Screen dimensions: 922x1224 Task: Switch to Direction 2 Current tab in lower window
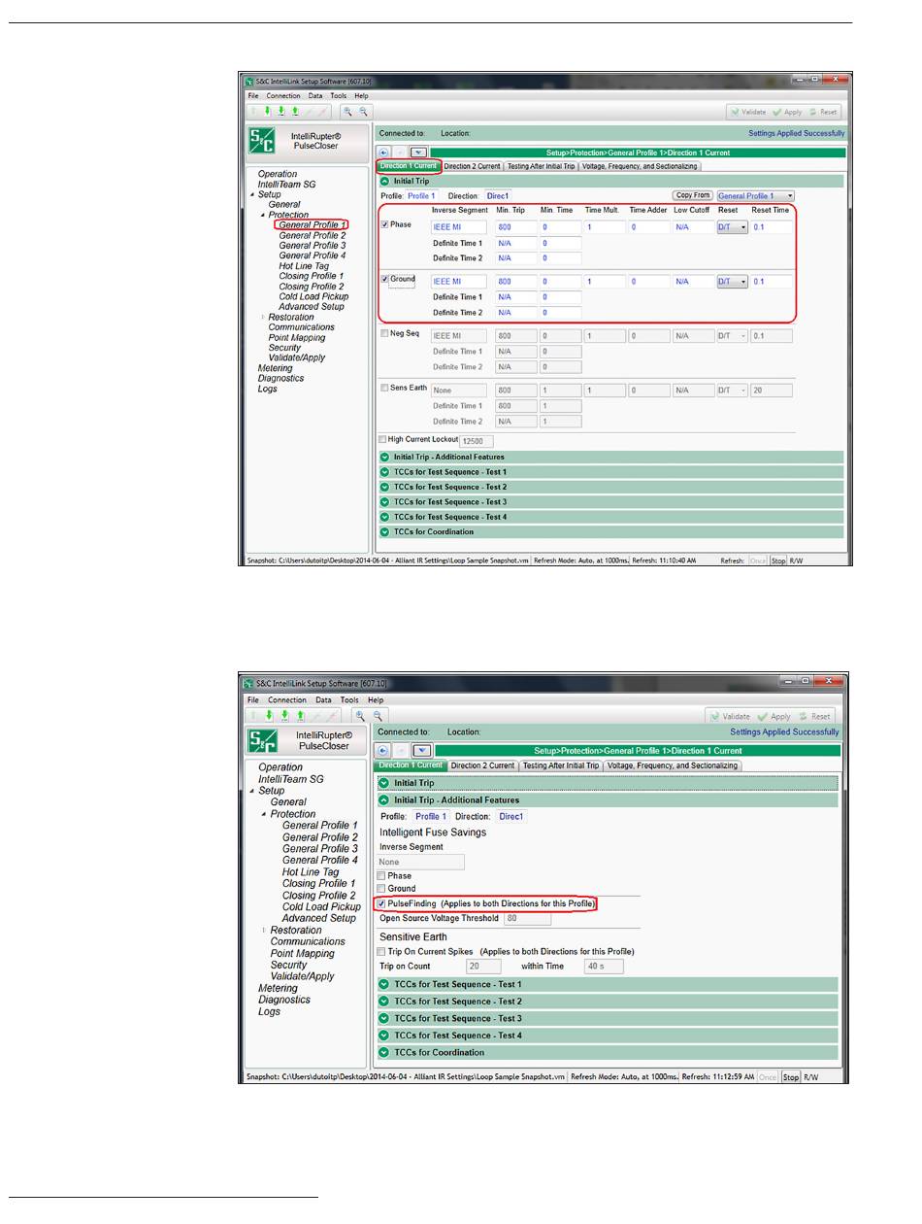point(483,765)
